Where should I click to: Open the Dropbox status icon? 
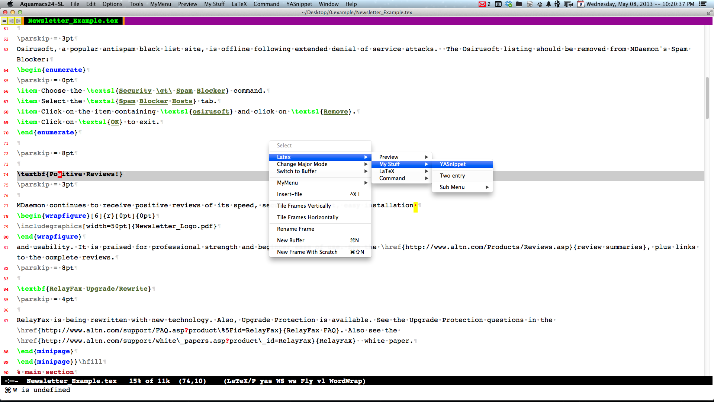(509, 4)
